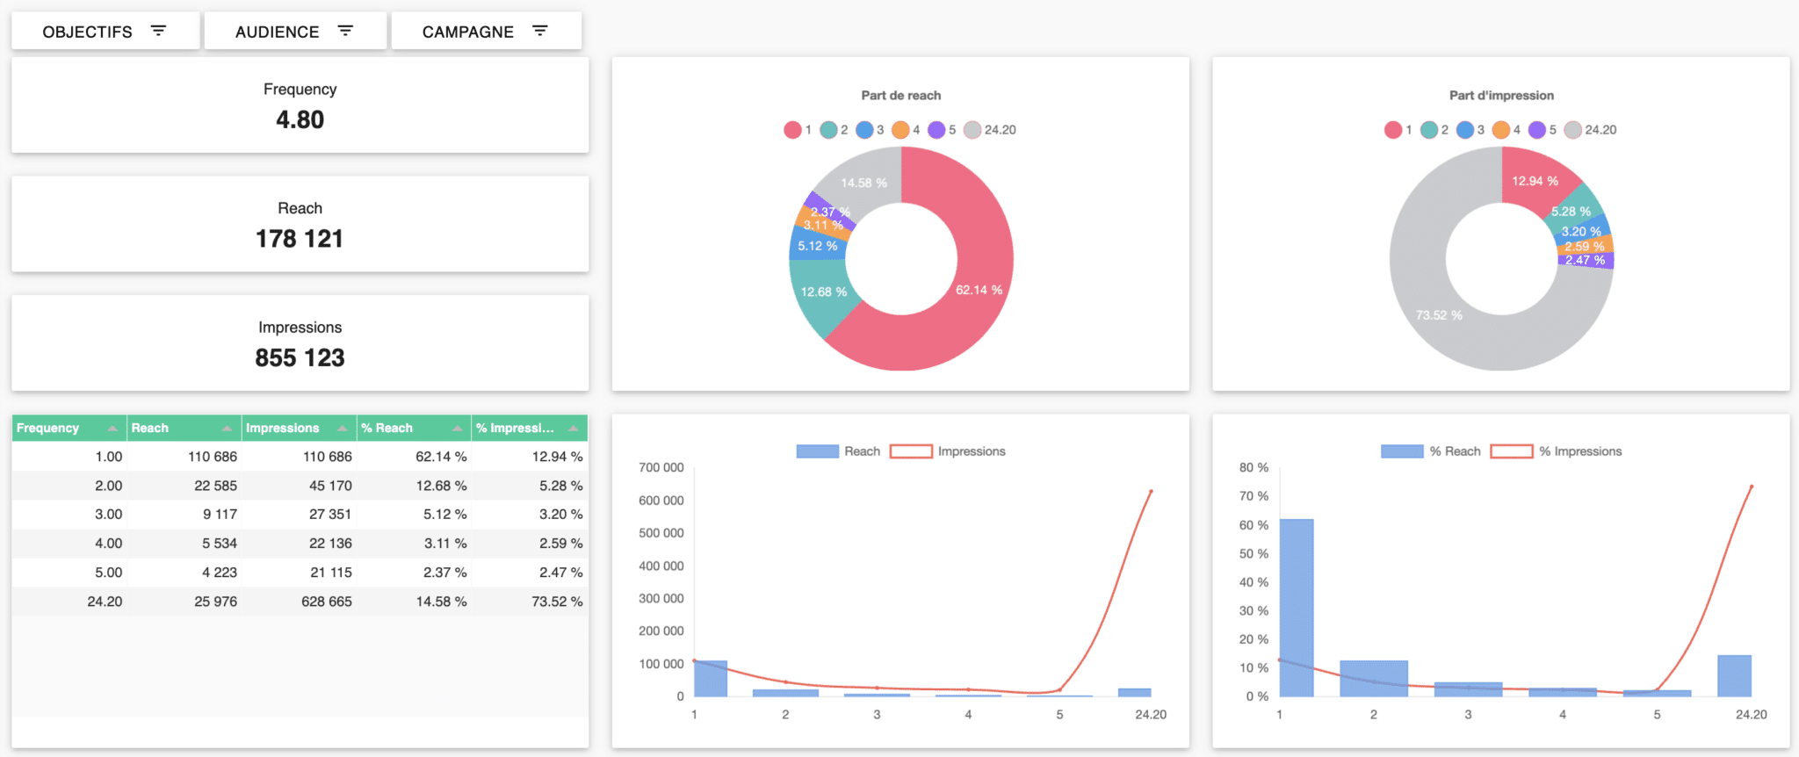Open the CAMPAGNE filter dropdown
The width and height of the screenshot is (1799, 757).
pyautogui.click(x=486, y=31)
